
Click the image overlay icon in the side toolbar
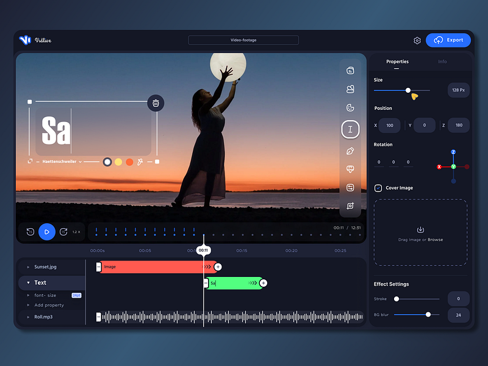(350, 88)
